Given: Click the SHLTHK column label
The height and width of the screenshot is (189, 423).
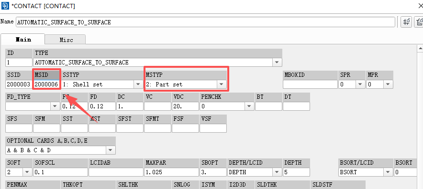Looking at the screenshot, I should coord(128,185).
